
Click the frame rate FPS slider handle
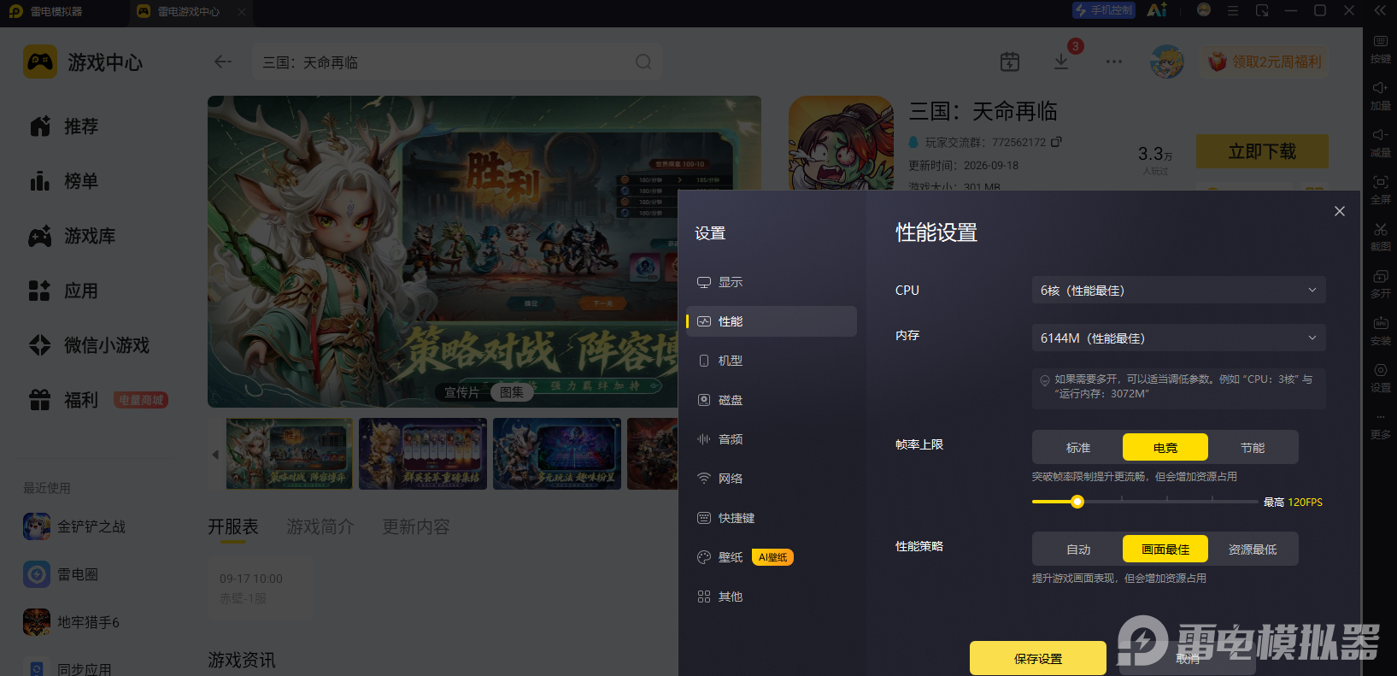[1077, 502]
